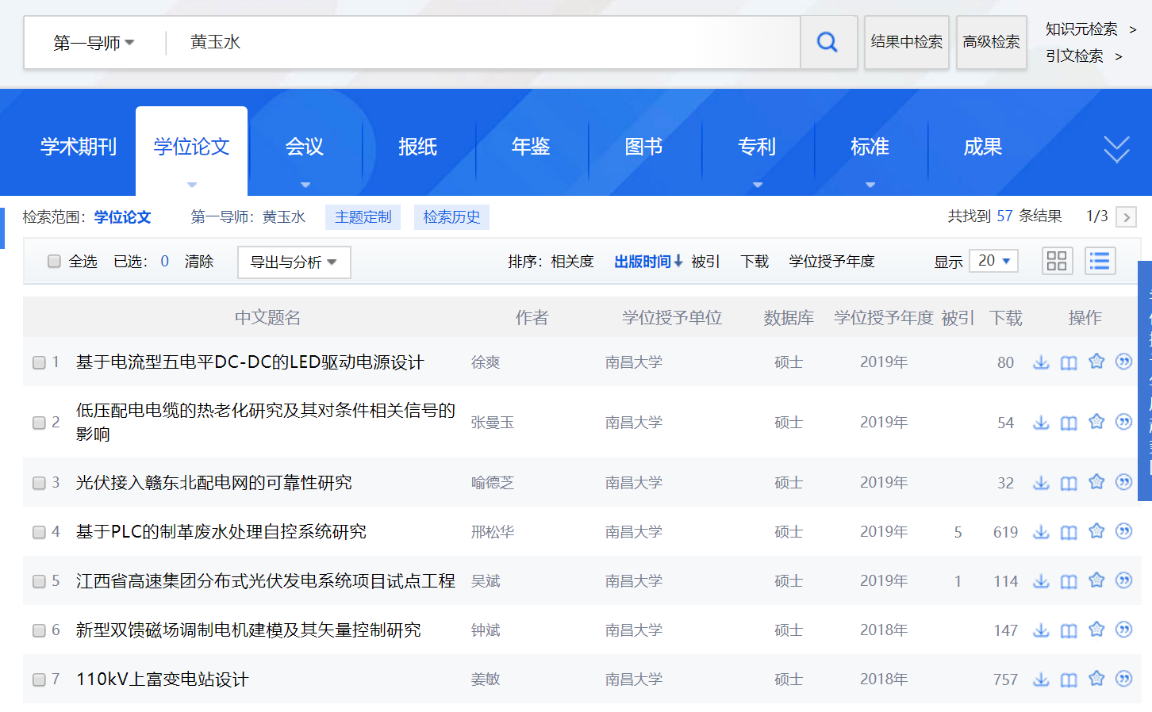The width and height of the screenshot is (1152, 712).
Task: Switch to the 年鉴 tab
Action: pos(531,147)
